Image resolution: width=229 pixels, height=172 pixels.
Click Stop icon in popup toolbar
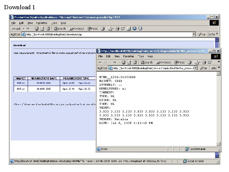click(123, 63)
